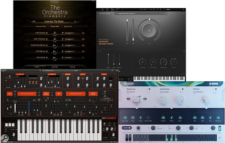Click the first Spitfire piano effect knob
This screenshot has width=225, height=143.
[143, 62]
